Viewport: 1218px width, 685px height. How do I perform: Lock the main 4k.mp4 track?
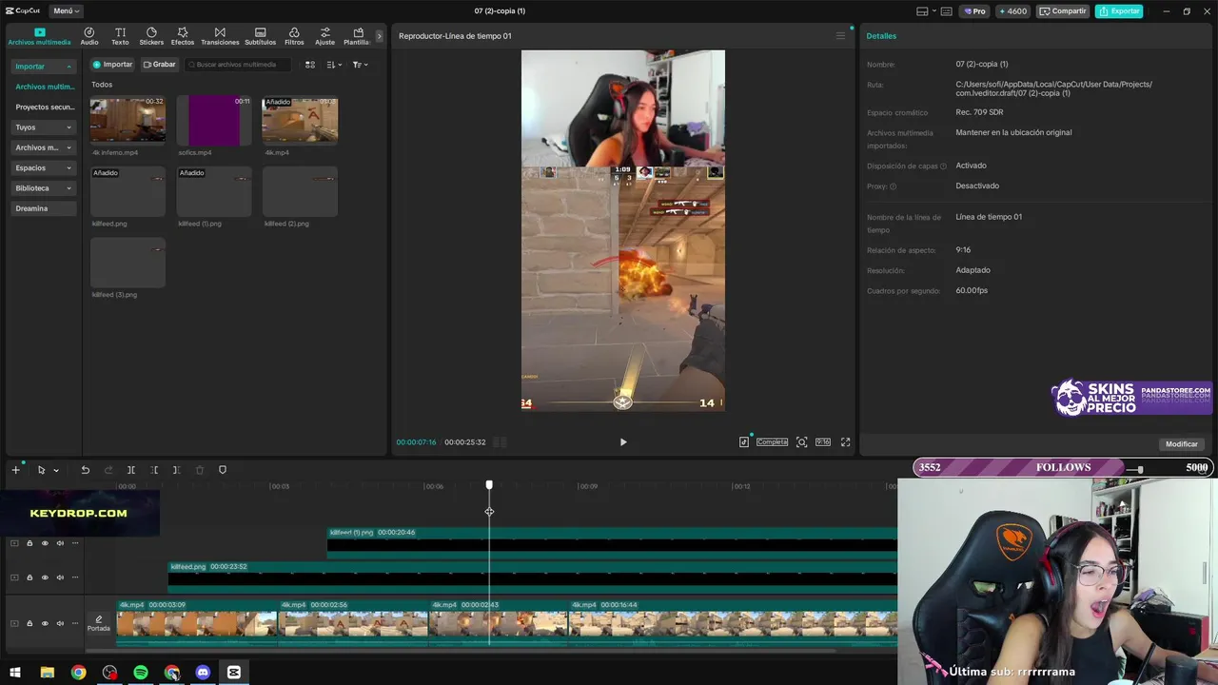29,623
